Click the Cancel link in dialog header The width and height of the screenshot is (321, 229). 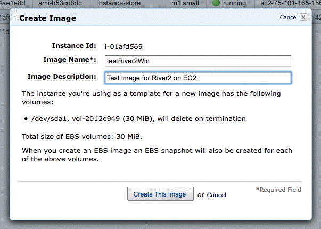click(289, 17)
